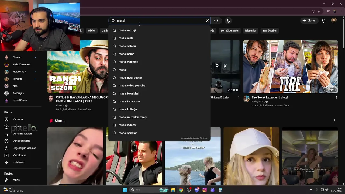Click the magnifier search button beside the search box
Viewport: 345px width, 194px height.
(x=216, y=21)
